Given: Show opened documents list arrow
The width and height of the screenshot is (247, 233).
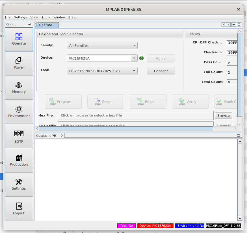Looking at the screenshot, I should 234,25.
